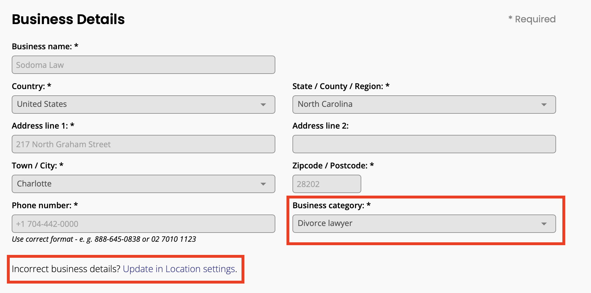Open the Country dropdown showing United States

click(143, 105)
